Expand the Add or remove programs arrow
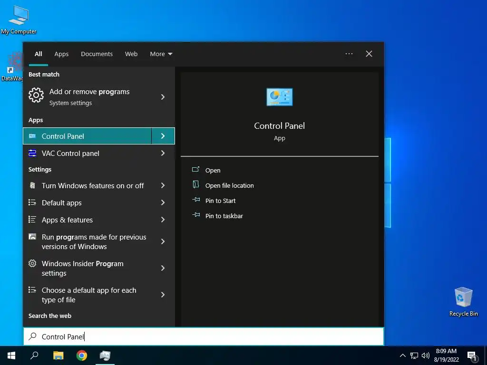The image size is (487, 365). 163,97
